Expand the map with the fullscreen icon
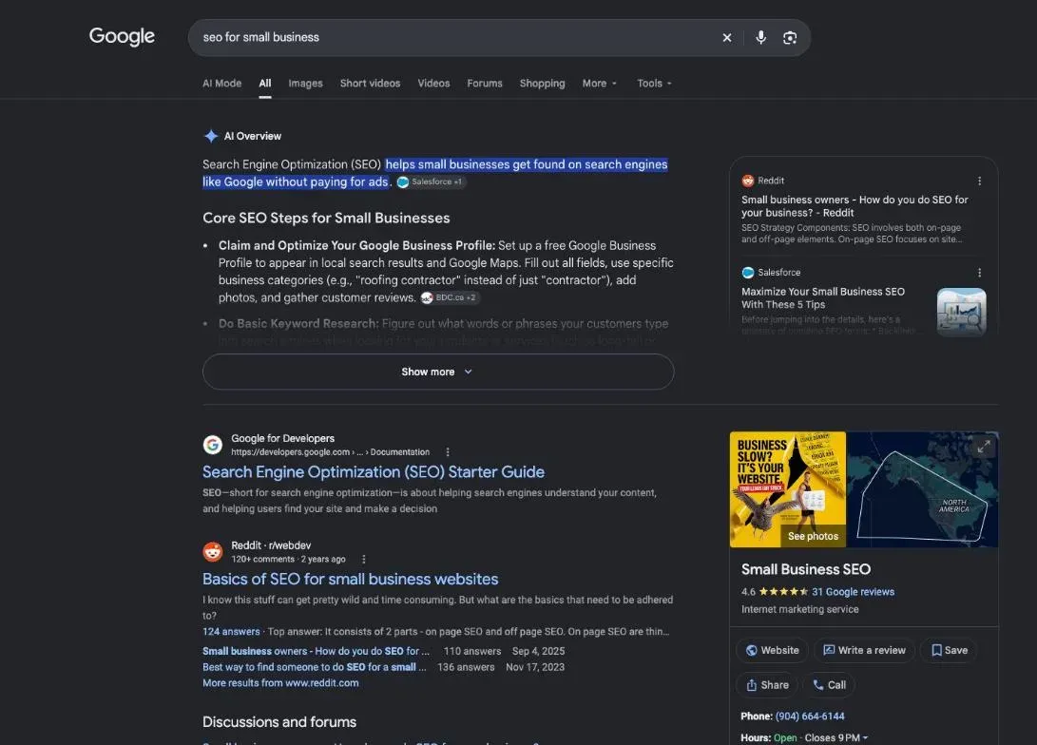The image size is (1037, 745). tap(984, 447)
